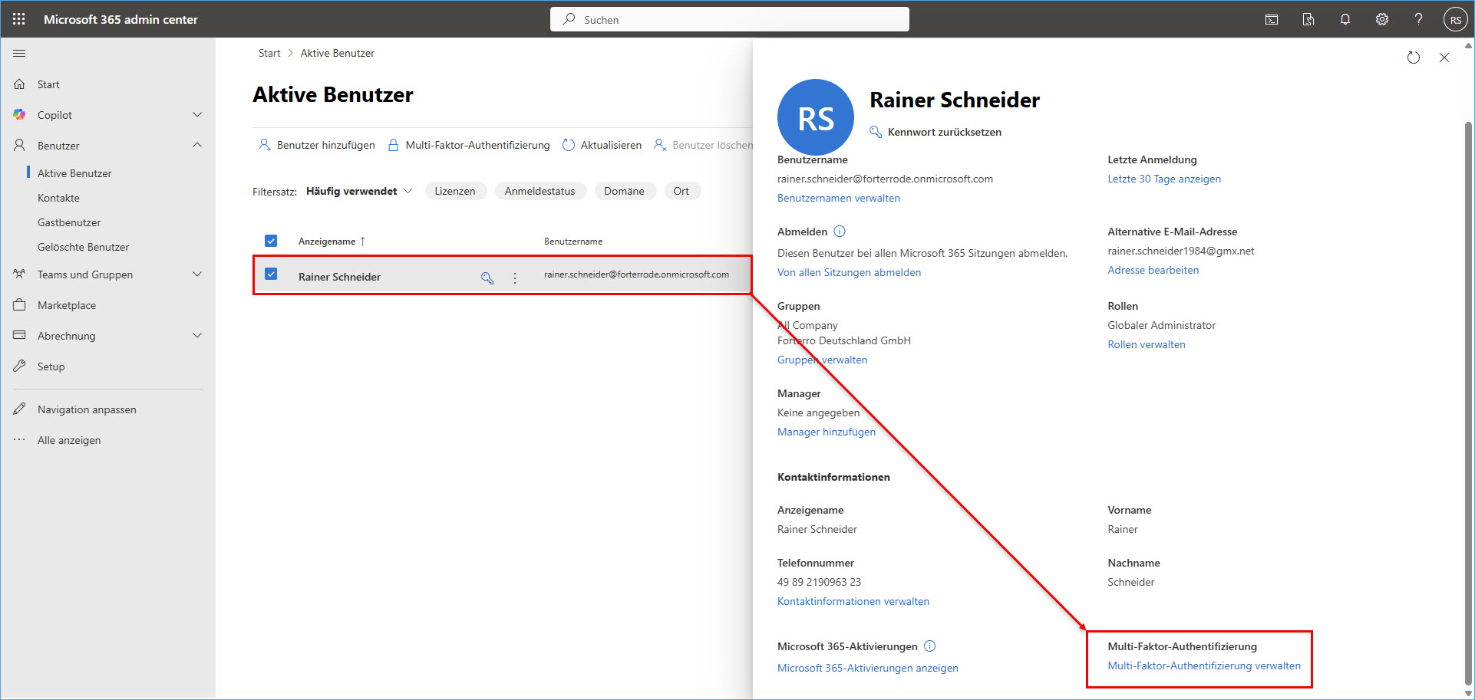The image size is (1475, 700).
Task: Click info icon next to Microsoft 365-Aktivierungen
Action: click(x=930, y=646)
